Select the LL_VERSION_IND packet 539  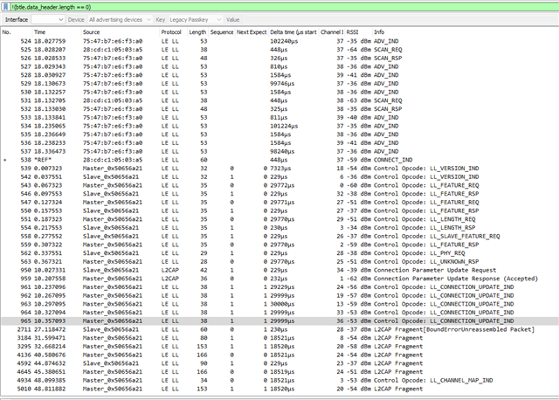pyautogui.click(x=262, y=167)
